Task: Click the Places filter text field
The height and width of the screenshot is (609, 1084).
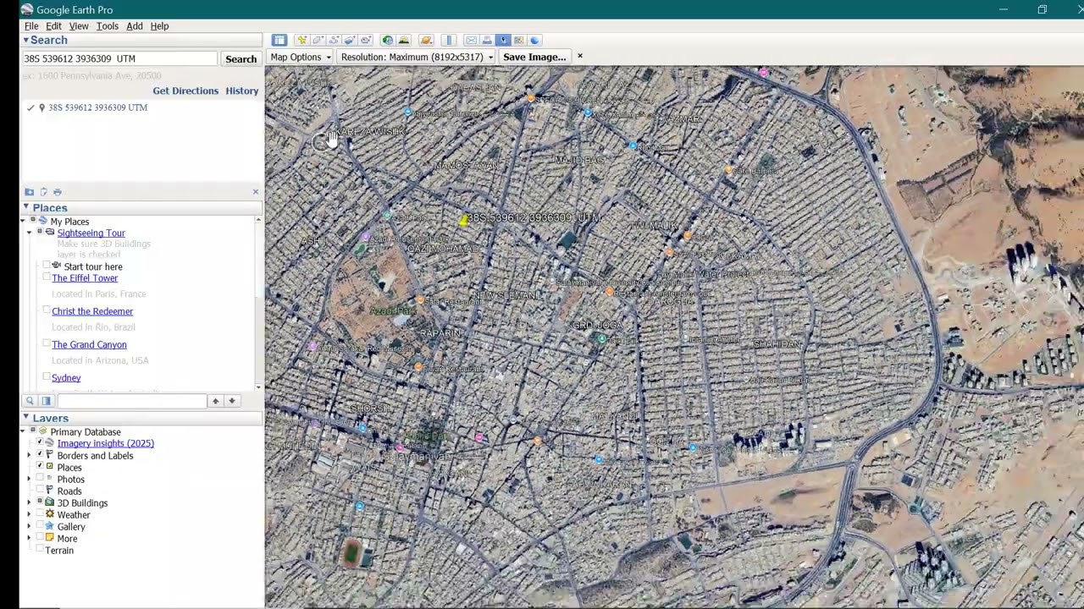Action: point(131,401)
